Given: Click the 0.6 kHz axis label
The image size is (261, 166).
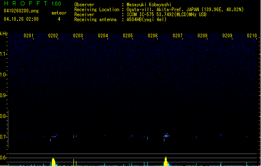Looking at the screenshot, I should point(3,158).
